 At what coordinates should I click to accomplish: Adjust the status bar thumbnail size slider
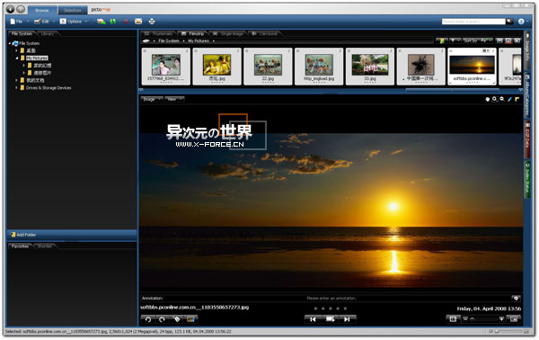(x=509, y=331)
